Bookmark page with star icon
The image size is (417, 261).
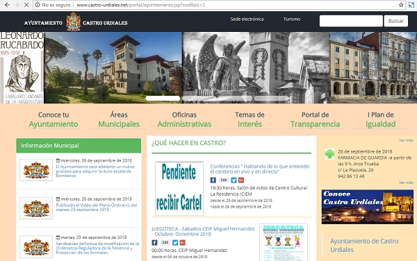[x=401, y=5]
